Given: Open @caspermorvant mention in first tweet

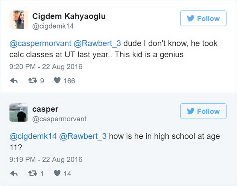Looking at the screenshot, I should pos(40,44).
